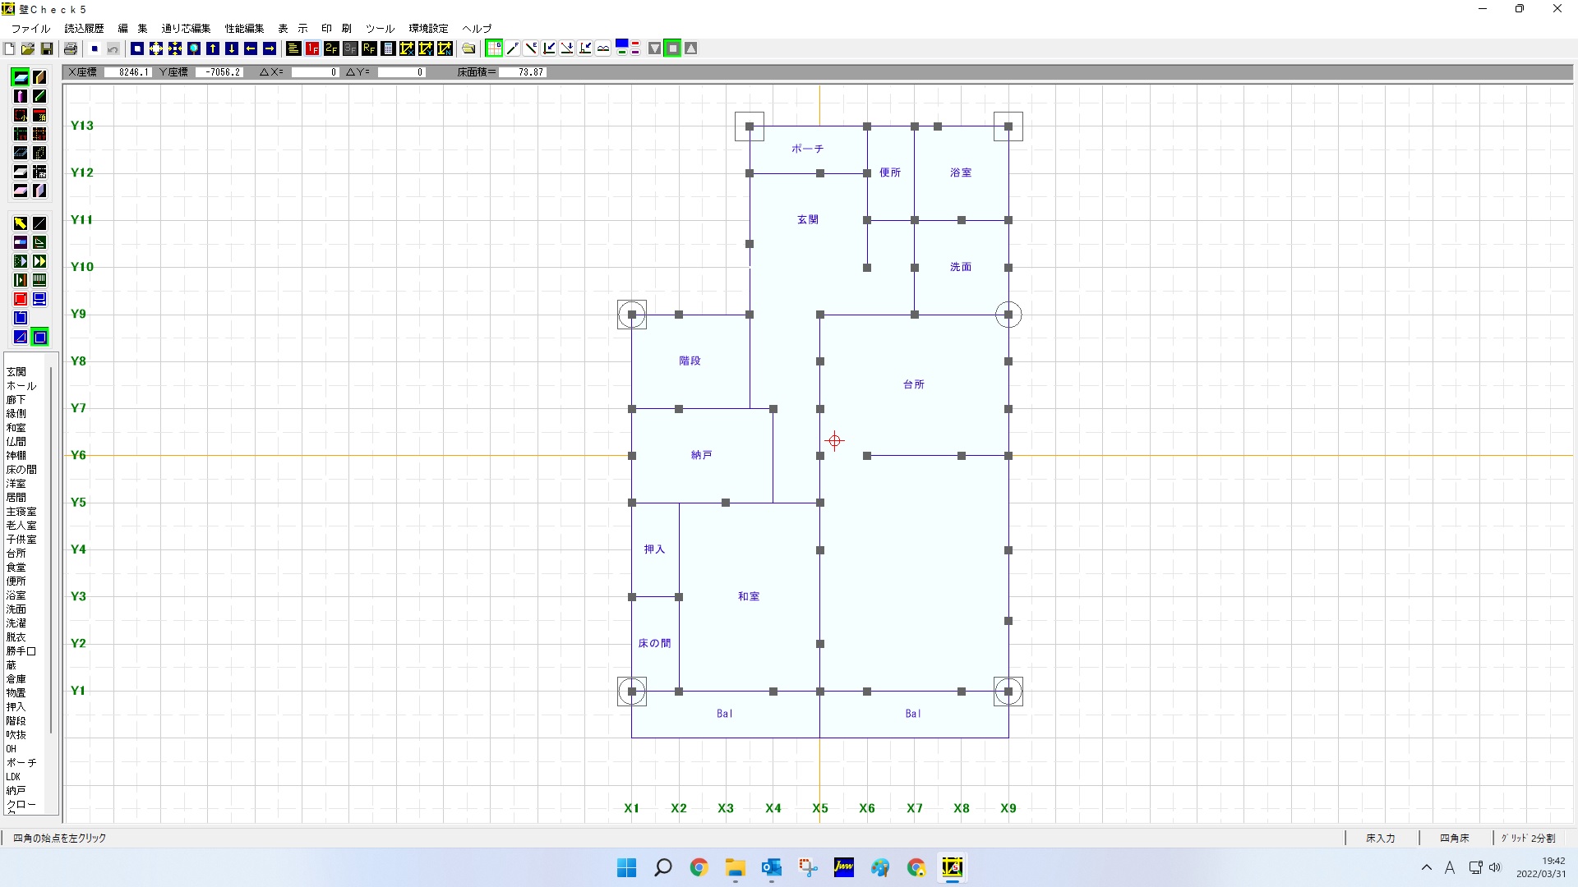The width and height of the screenshot is (1578, 887).
Task: Select the diagonal line draw tool
Action: 39,223
